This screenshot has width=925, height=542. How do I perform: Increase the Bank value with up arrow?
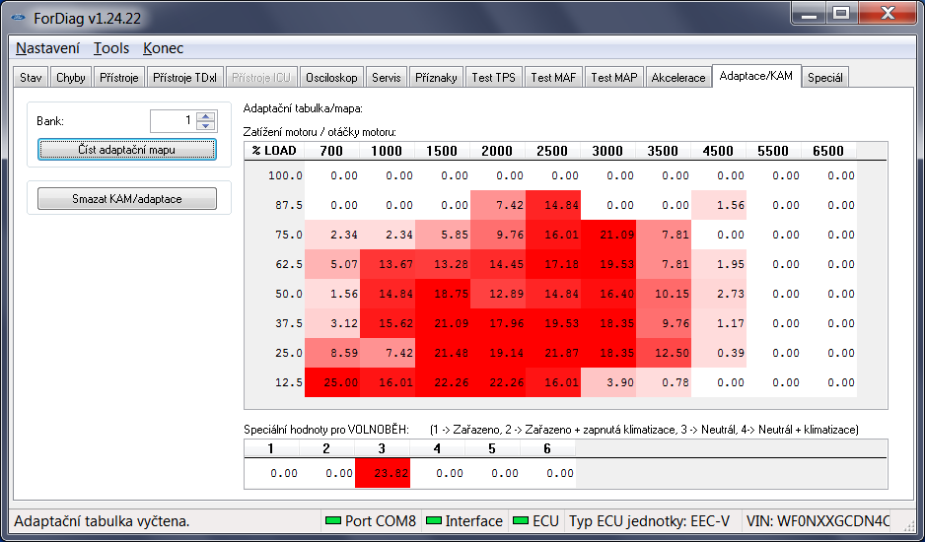[x=205, y=116]
